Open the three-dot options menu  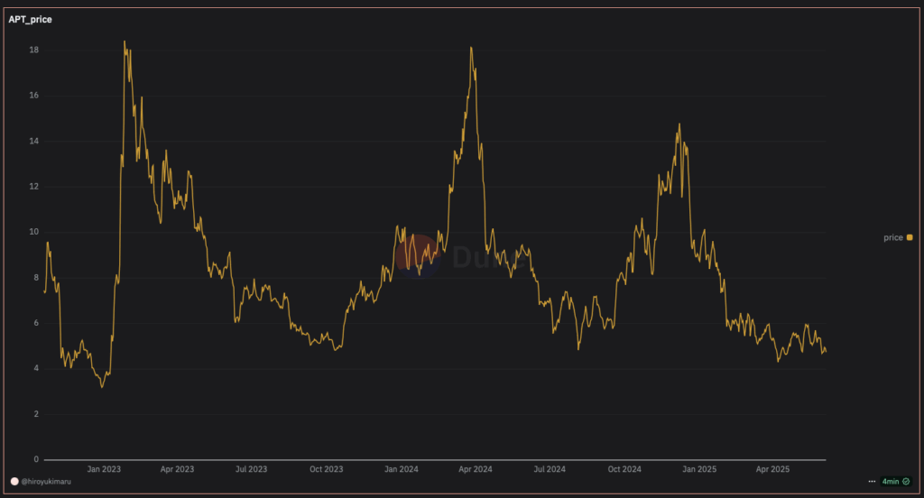(872, 482)
